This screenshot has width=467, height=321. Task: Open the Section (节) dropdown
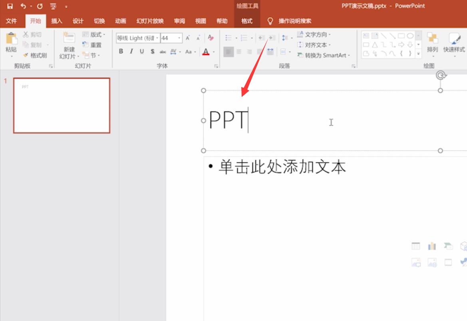[91, 55]
